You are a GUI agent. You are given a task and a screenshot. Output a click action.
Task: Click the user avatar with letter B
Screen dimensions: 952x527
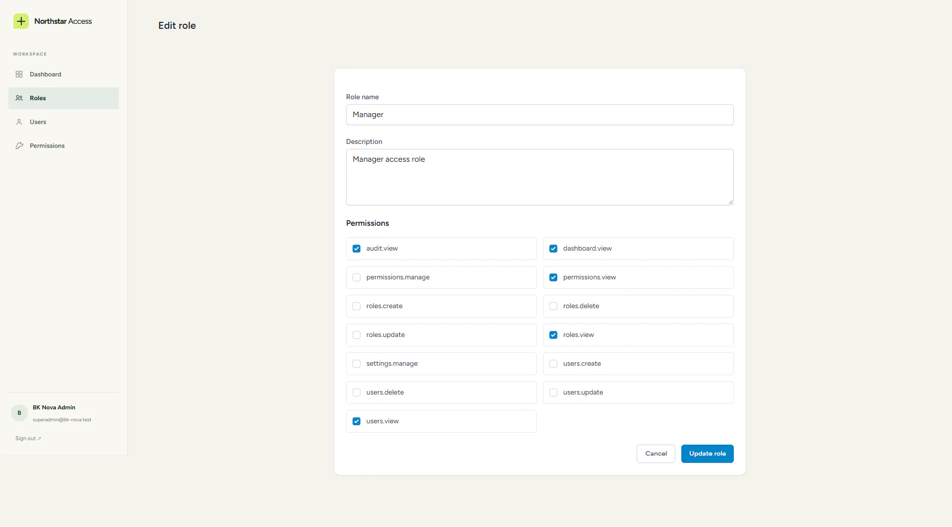(x=19, y=413)
